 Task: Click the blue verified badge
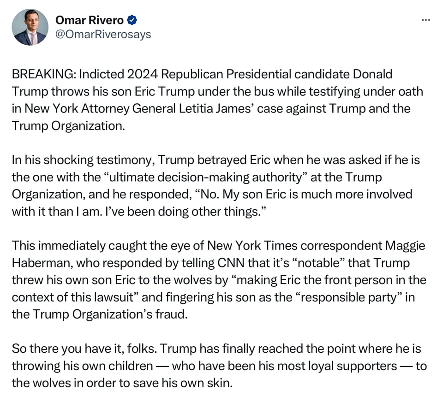132,20
